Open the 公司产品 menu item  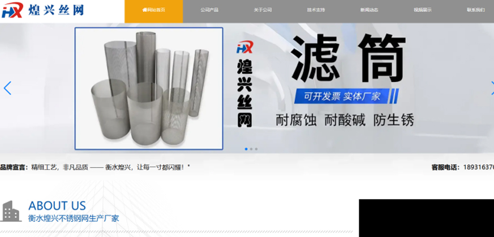(209, 10)
